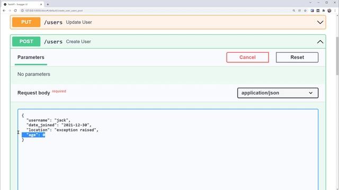This screenshot has width=339, height=190.
Task: Focus the address bar URL
Action: click(54, 11)
